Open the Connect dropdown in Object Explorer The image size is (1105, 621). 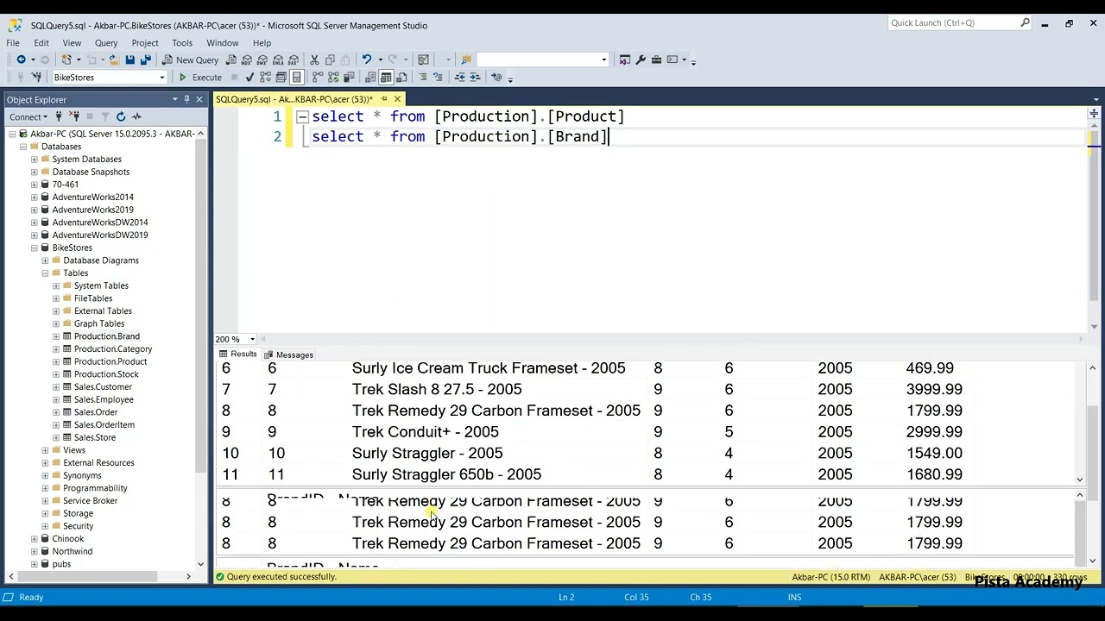click(27, 116)
